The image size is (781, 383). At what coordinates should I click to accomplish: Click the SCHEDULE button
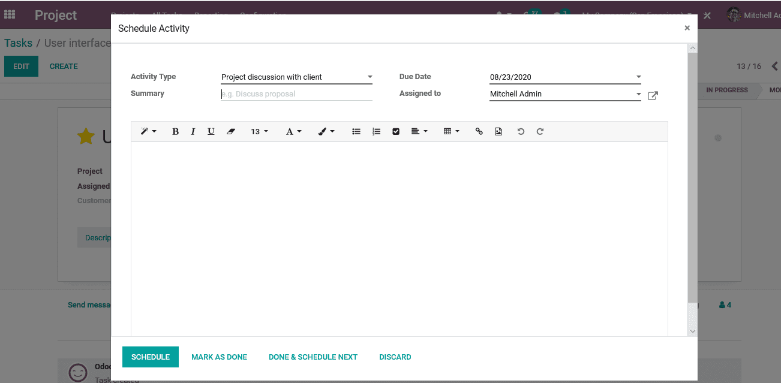point(151,357)
